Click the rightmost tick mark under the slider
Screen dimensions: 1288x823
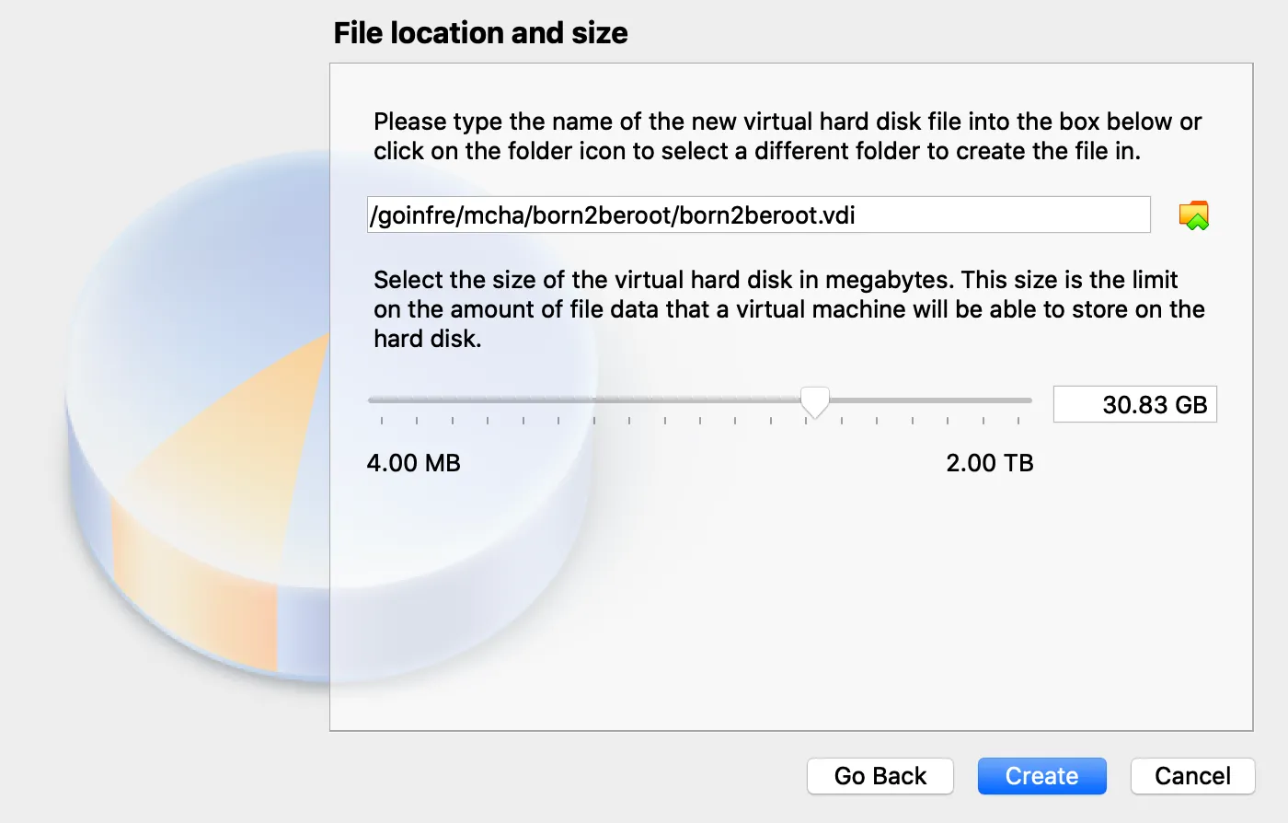(1018, 421)
